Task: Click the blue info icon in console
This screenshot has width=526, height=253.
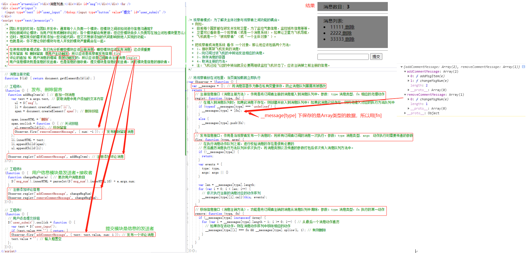Action: 523,67
